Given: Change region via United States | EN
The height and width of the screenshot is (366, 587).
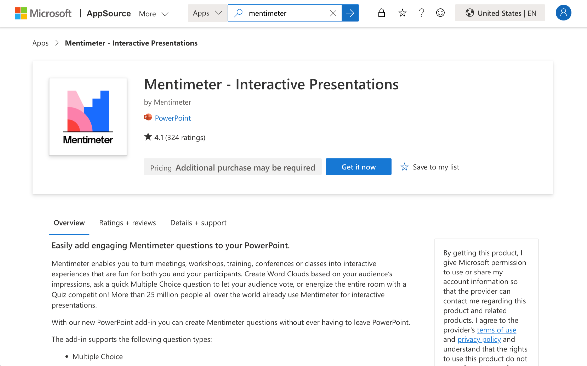Looking at the screenshot, I should 500,13.
